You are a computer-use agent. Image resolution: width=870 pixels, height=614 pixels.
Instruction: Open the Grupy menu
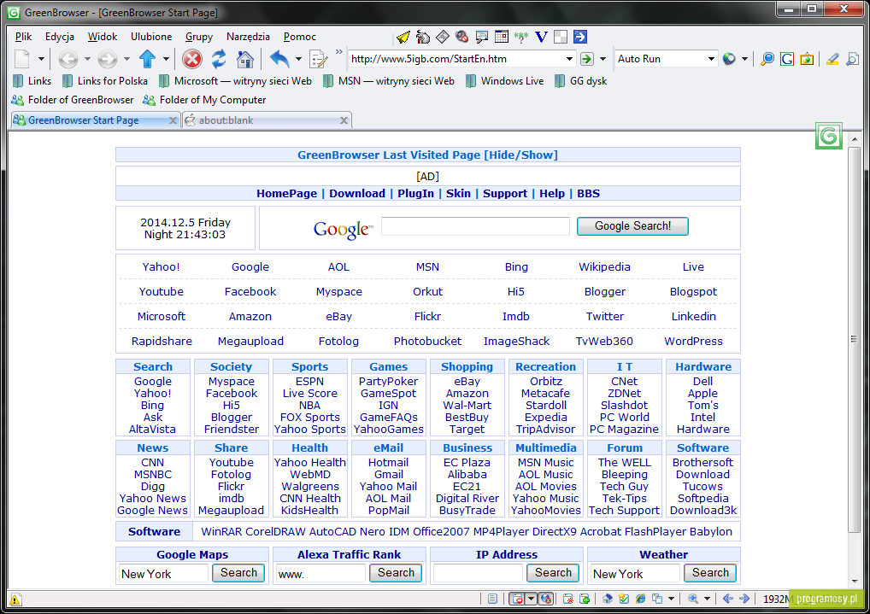click(199, 37)
